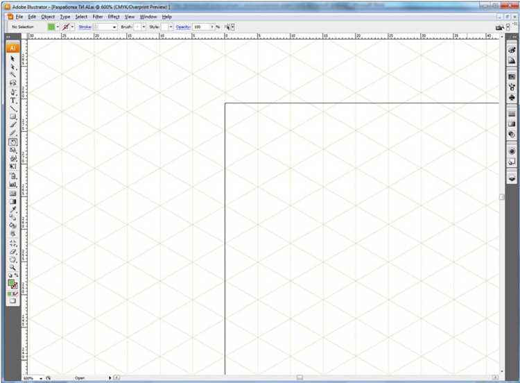Click the stroke none swatch in control bar
520x383 pixels.
66,27
